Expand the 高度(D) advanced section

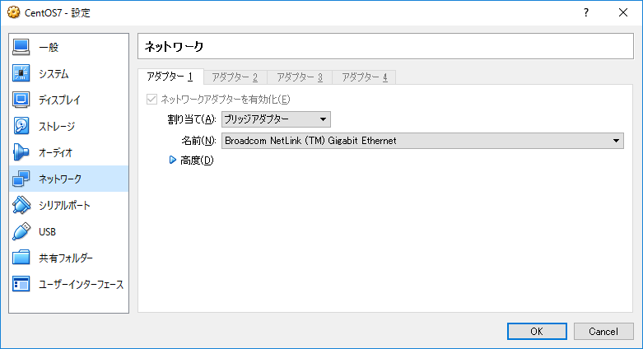point(173,160)
